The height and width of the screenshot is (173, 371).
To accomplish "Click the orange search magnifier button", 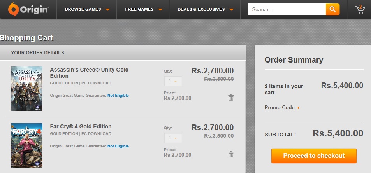I will coord(333,9).
